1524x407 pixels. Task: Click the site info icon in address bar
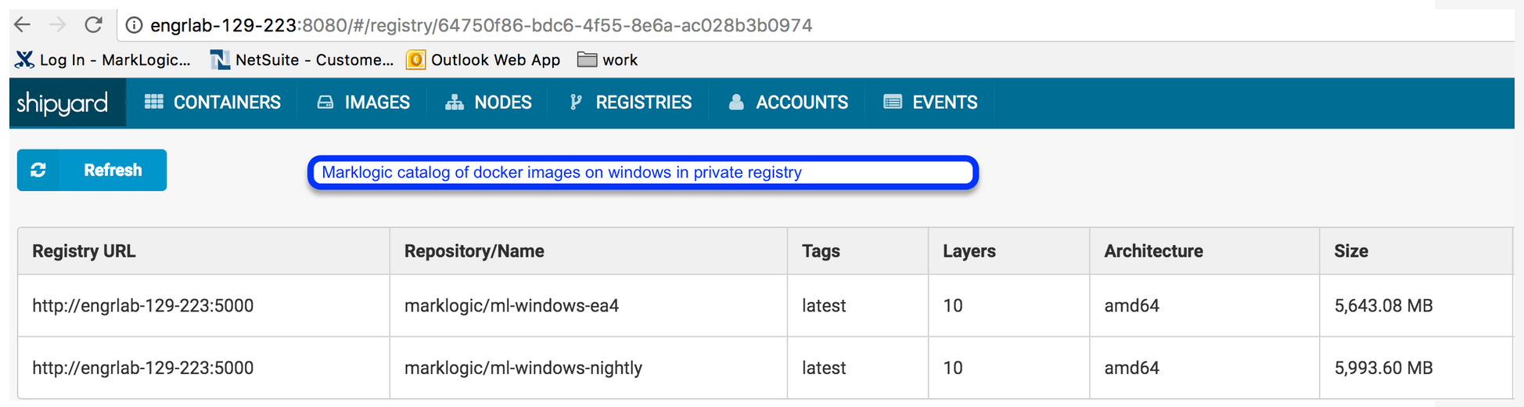point(135,26)
